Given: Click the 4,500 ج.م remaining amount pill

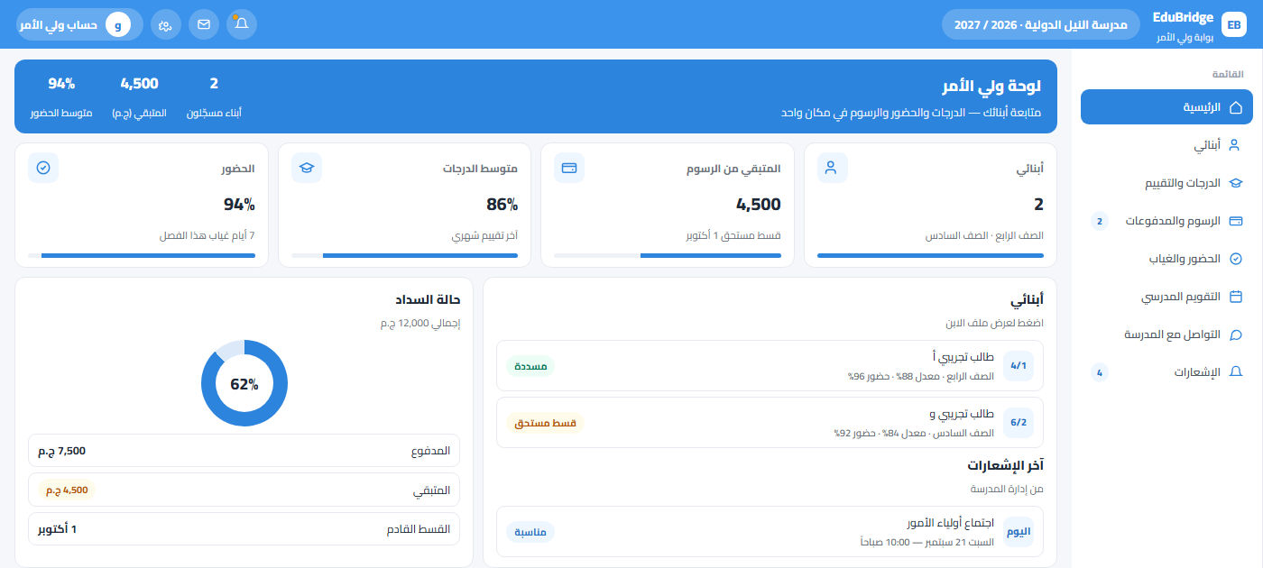Looking at the screenshot, I should coord(67,490).
